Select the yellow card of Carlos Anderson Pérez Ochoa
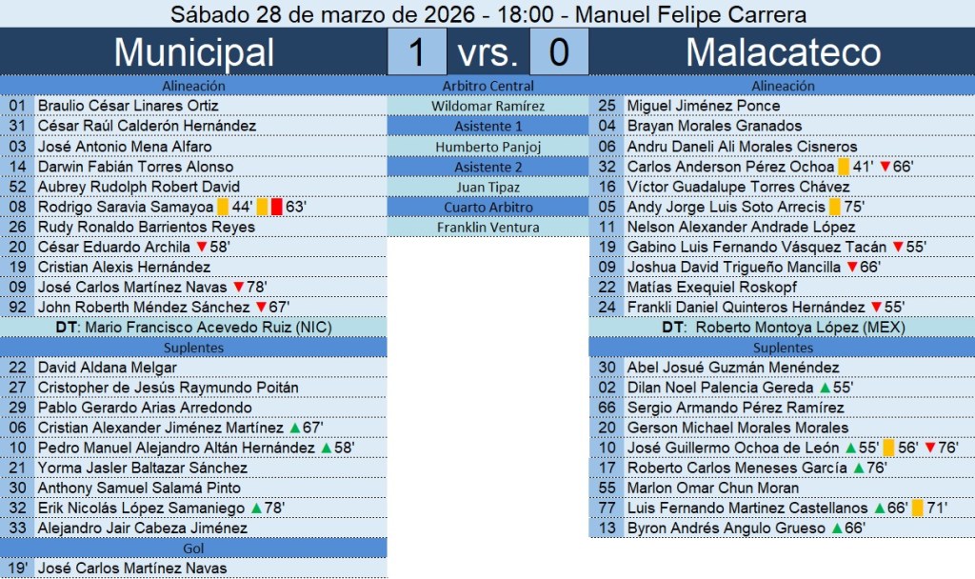This screenshot has width=975, height=579. (x=844, y=167)
